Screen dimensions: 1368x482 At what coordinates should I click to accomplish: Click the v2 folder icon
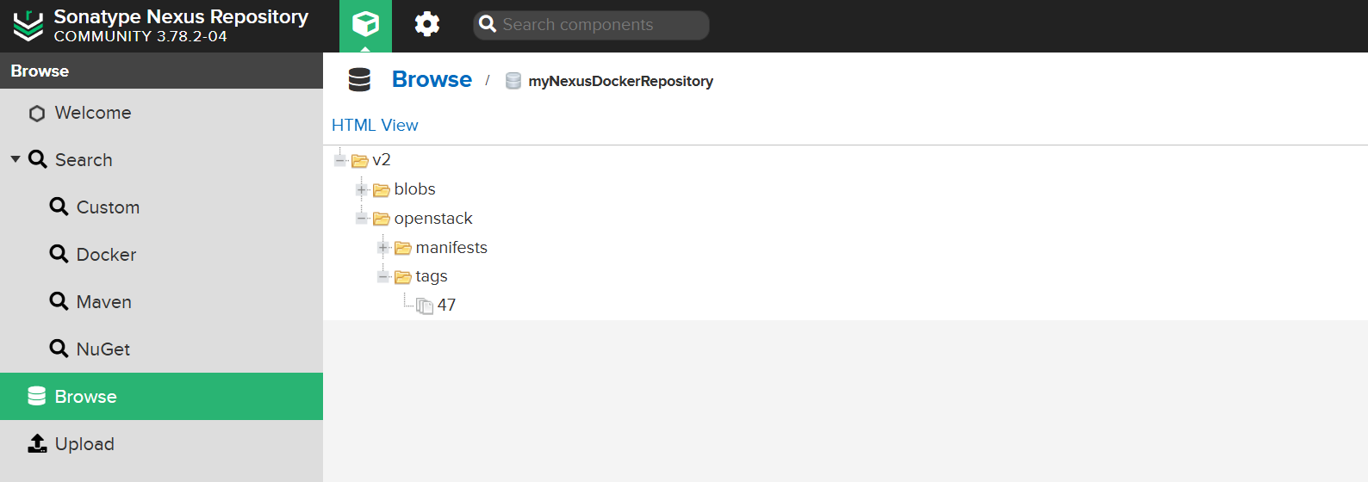[x=360, y=161]
